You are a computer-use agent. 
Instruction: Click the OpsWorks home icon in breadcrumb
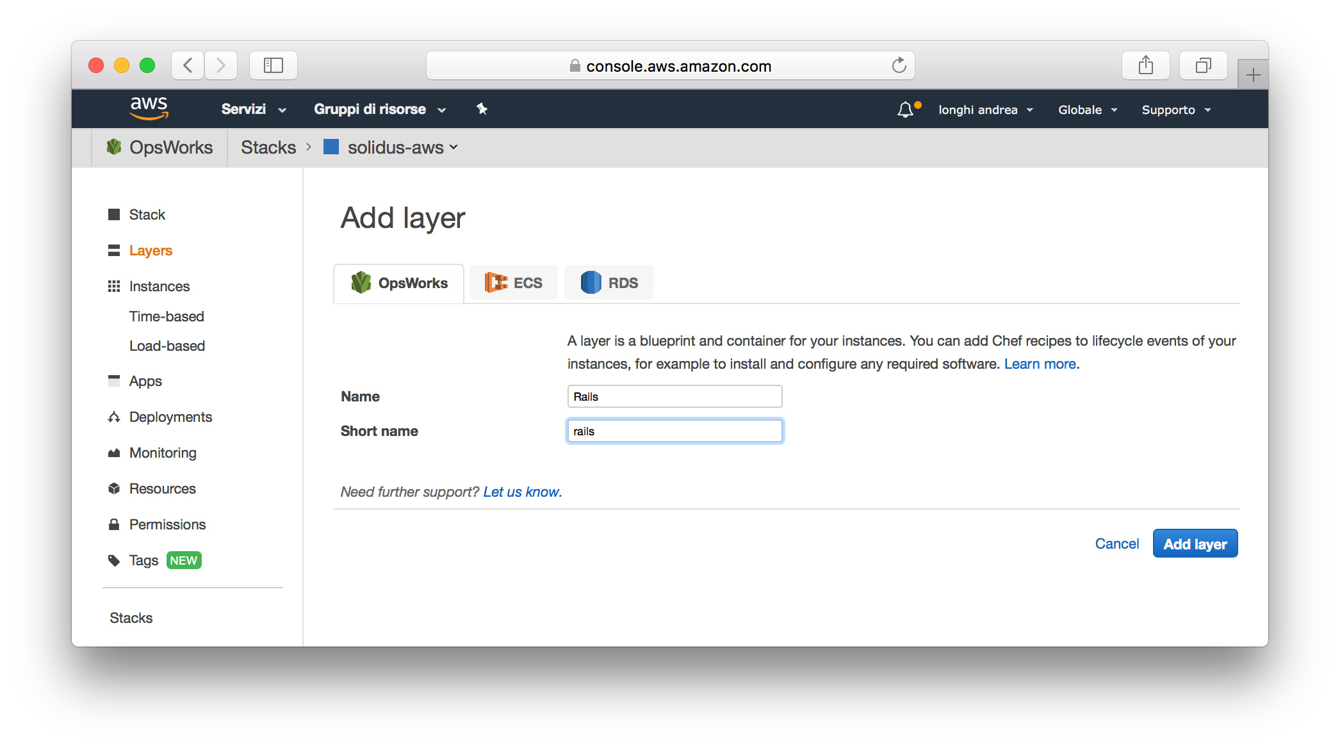coord(114,147)
